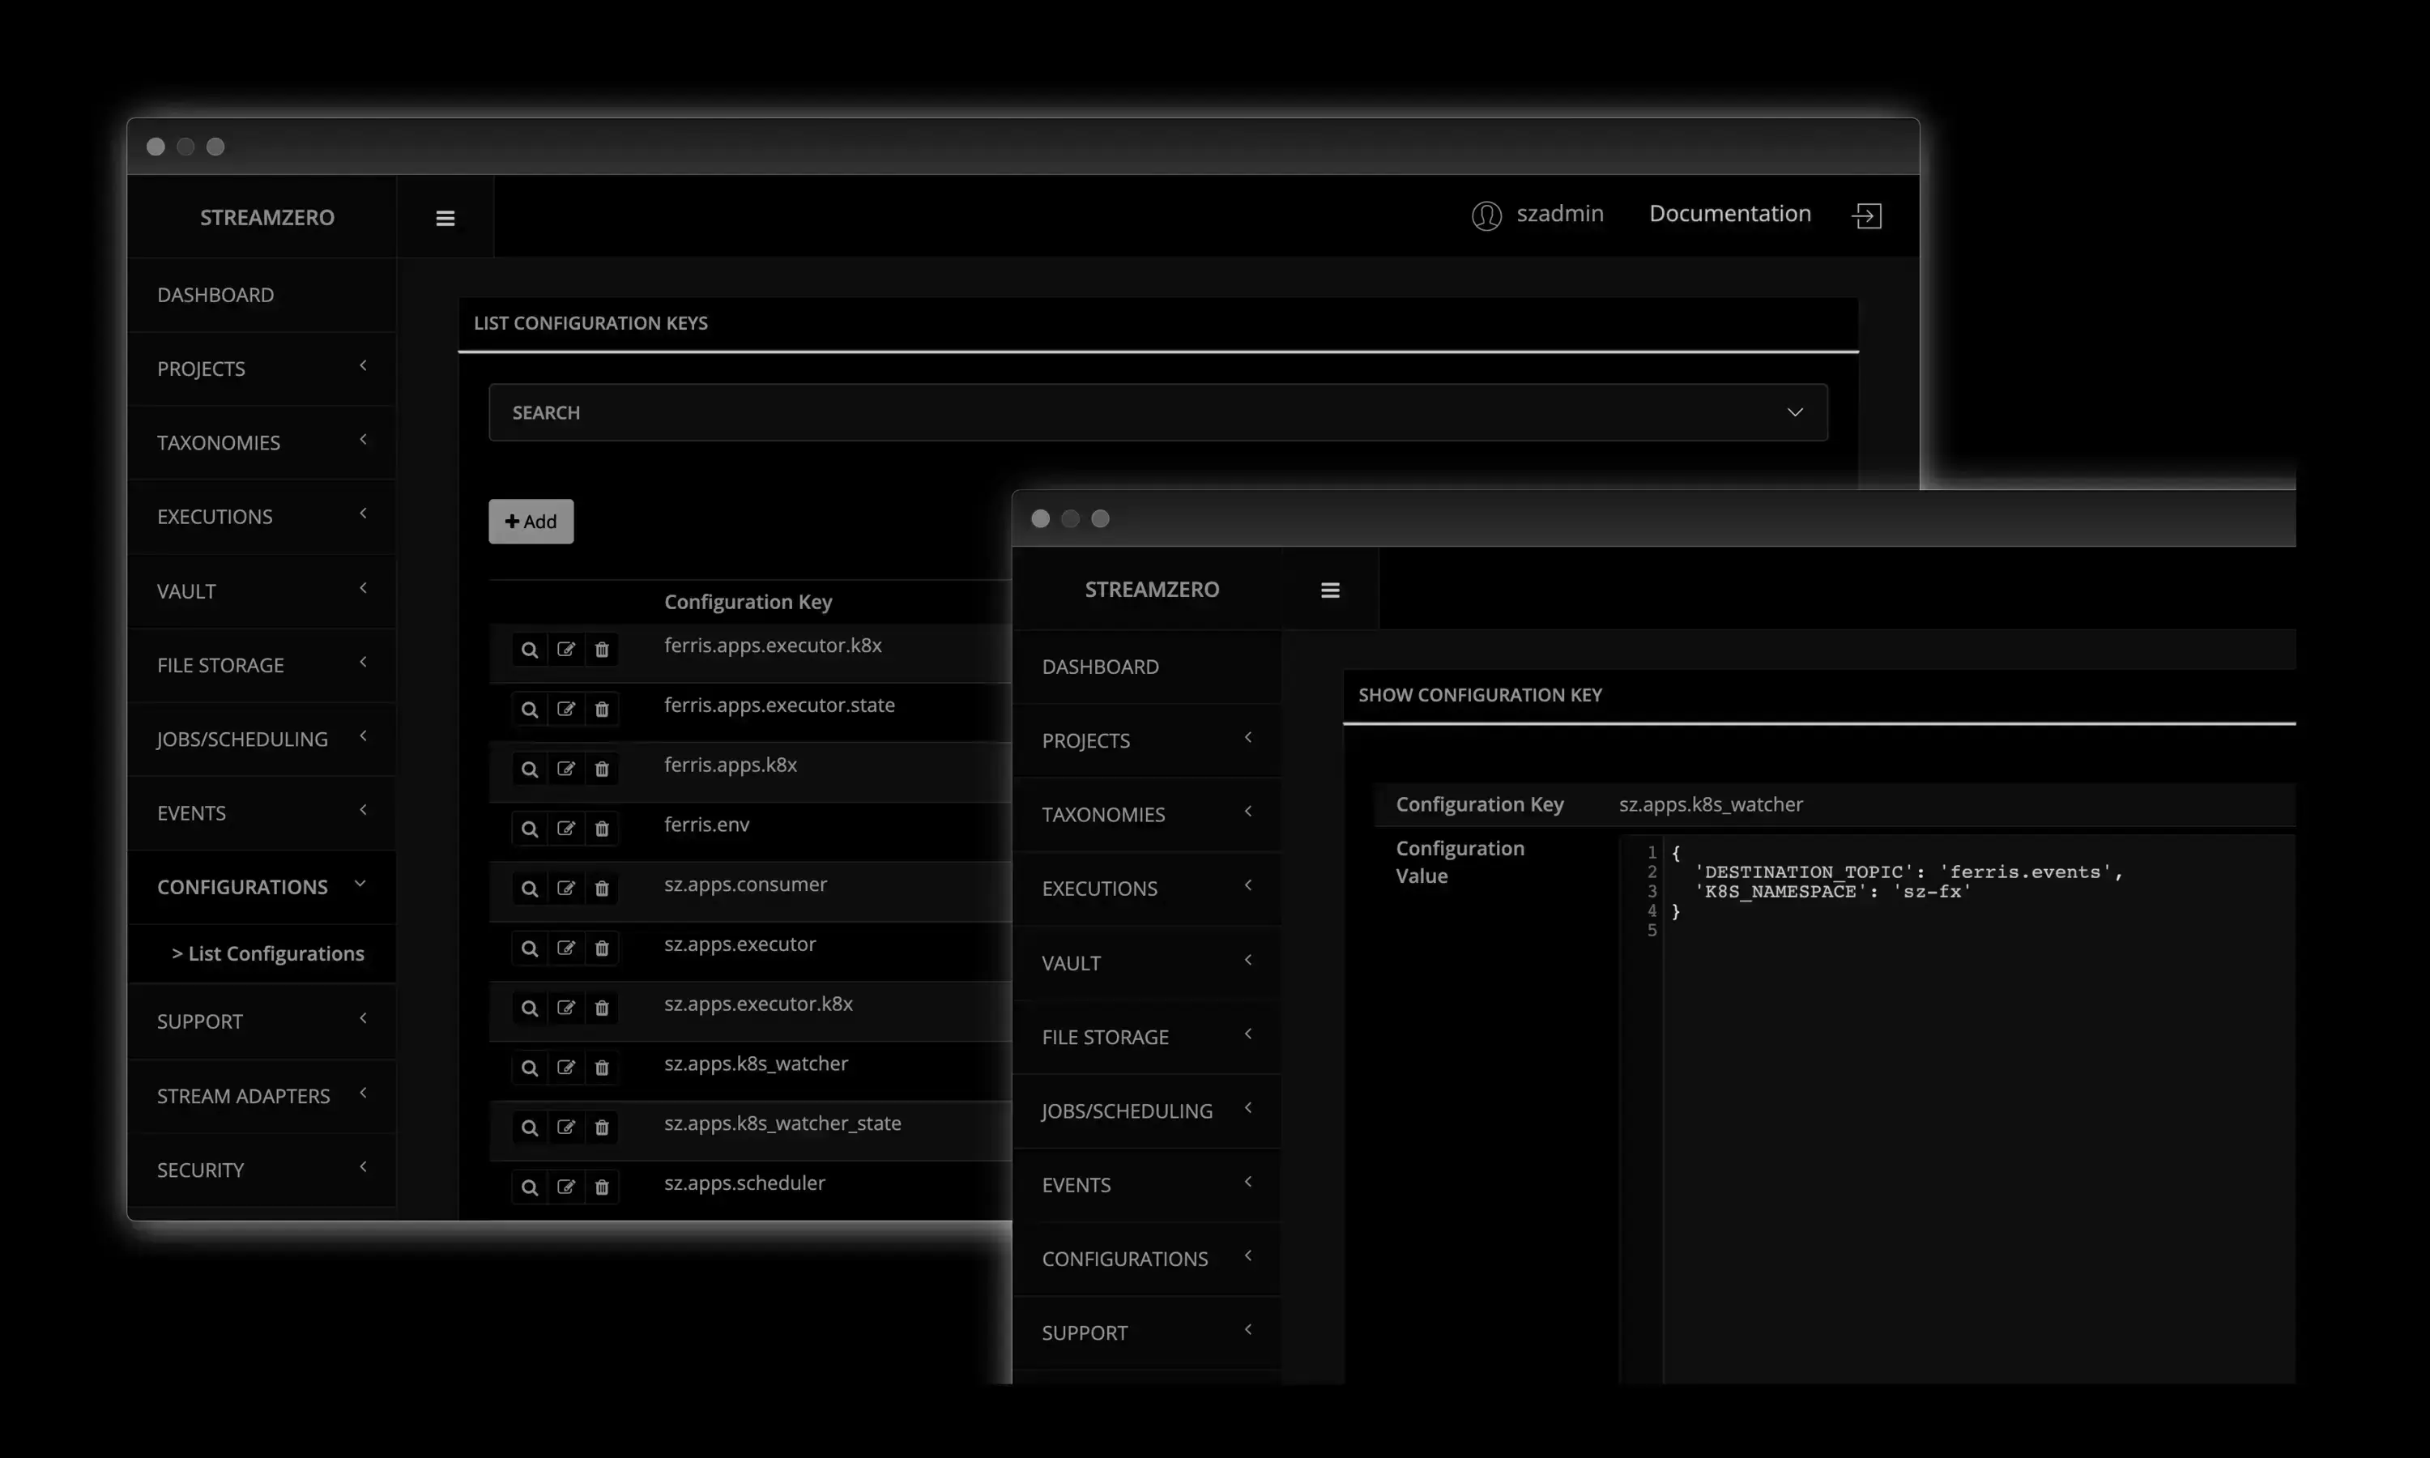Click the szadmin user profile icon
Screen dimensions: 2430x1458
click(1486, 215)
